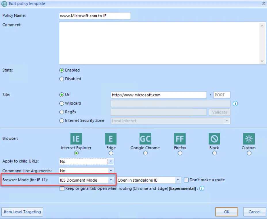Select the Internet Explorer radio button

point(76,153)
